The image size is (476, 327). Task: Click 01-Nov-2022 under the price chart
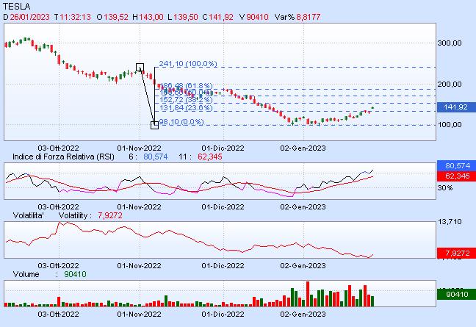(139, 148)
